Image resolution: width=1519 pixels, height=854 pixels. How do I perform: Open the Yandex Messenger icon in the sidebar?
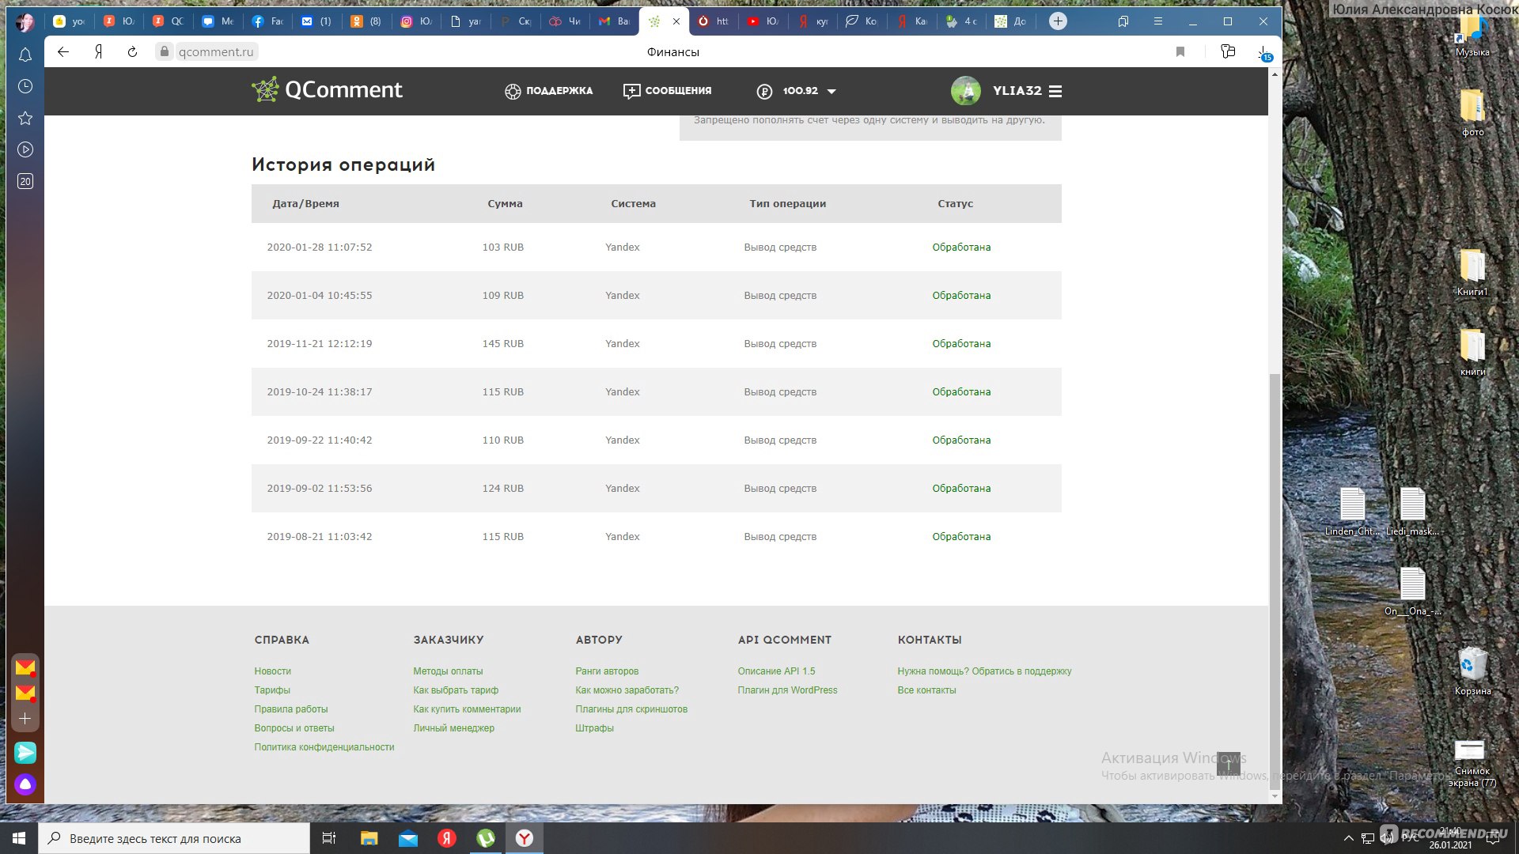click(25, 752)
